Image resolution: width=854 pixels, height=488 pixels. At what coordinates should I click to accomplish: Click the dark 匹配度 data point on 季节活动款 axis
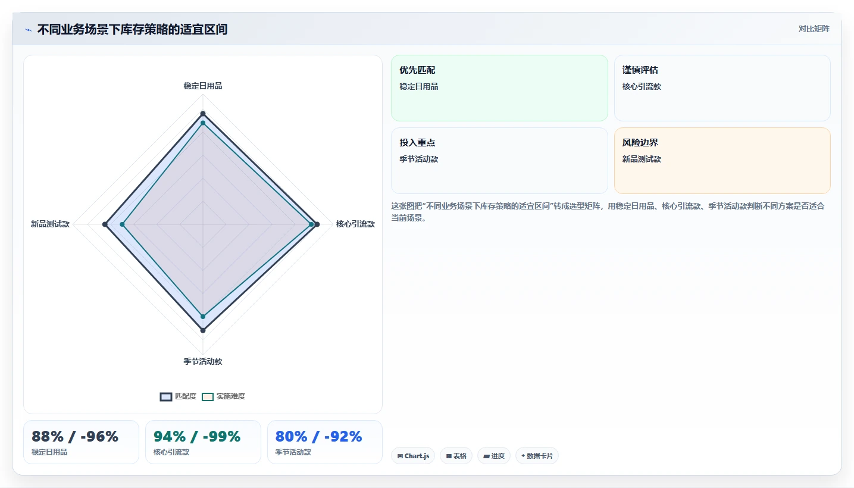click(203, 330)
